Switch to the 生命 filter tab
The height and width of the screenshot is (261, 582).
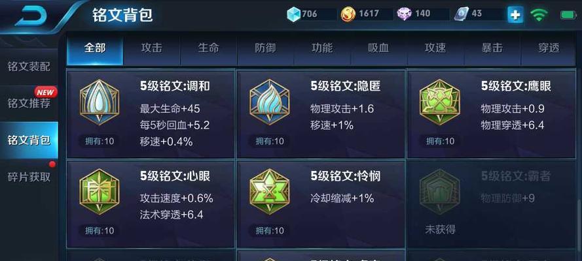pos(209,48)
